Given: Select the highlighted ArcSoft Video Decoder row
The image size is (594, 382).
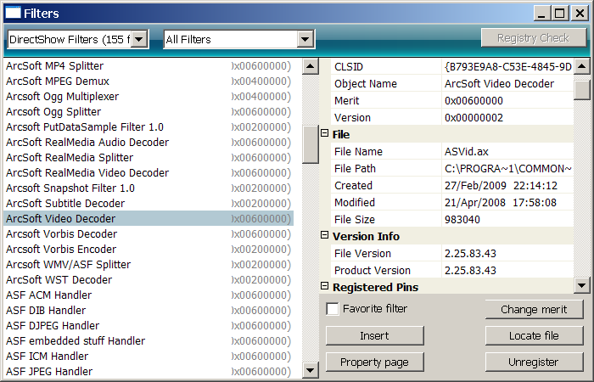Looking at the screenshot, I should coord(148,219).
